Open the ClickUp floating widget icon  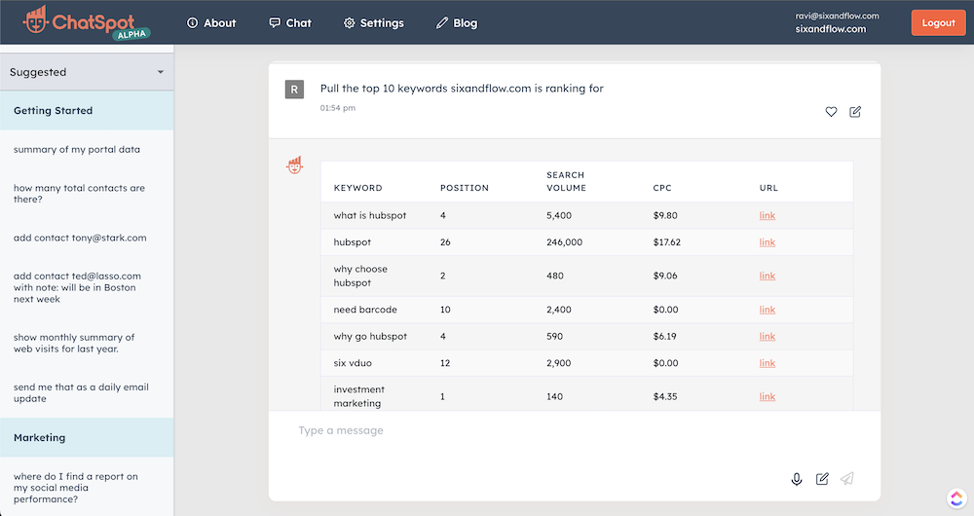[957, 498]
